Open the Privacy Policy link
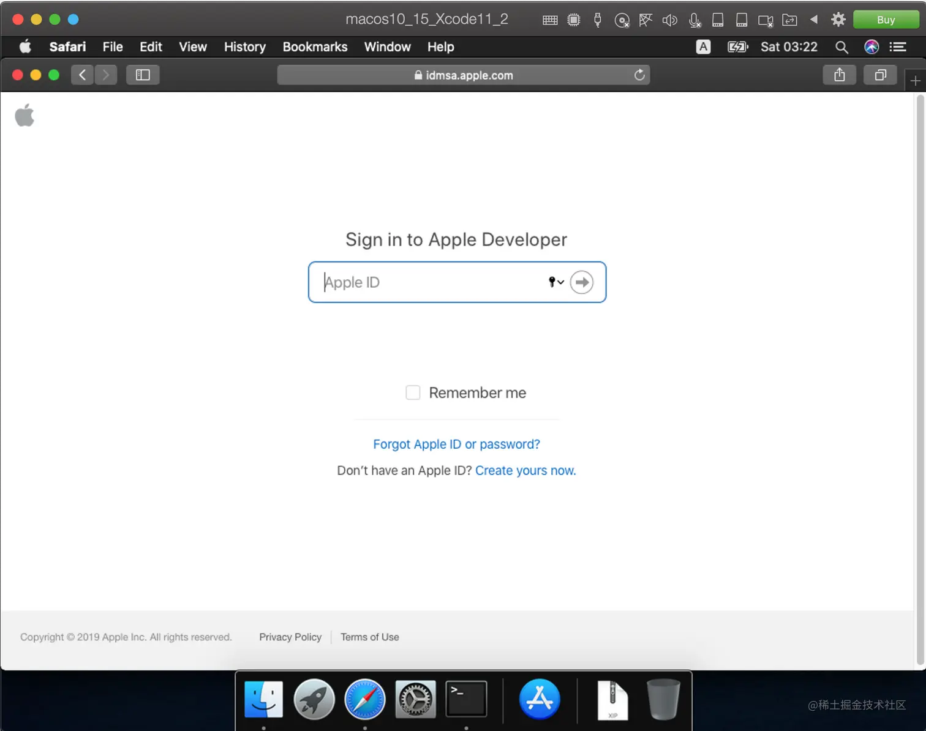This screenshot has width=926, height=731. click(290, 637)
